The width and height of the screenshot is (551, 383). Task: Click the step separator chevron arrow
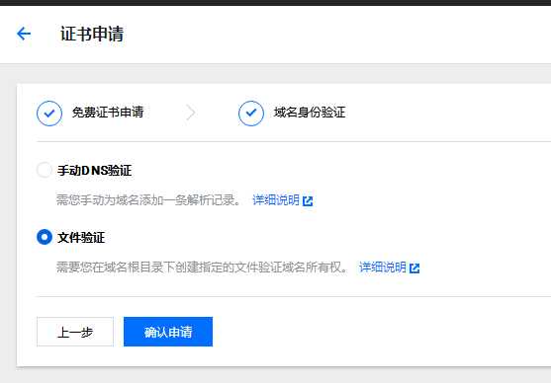(x=191, y=113)
